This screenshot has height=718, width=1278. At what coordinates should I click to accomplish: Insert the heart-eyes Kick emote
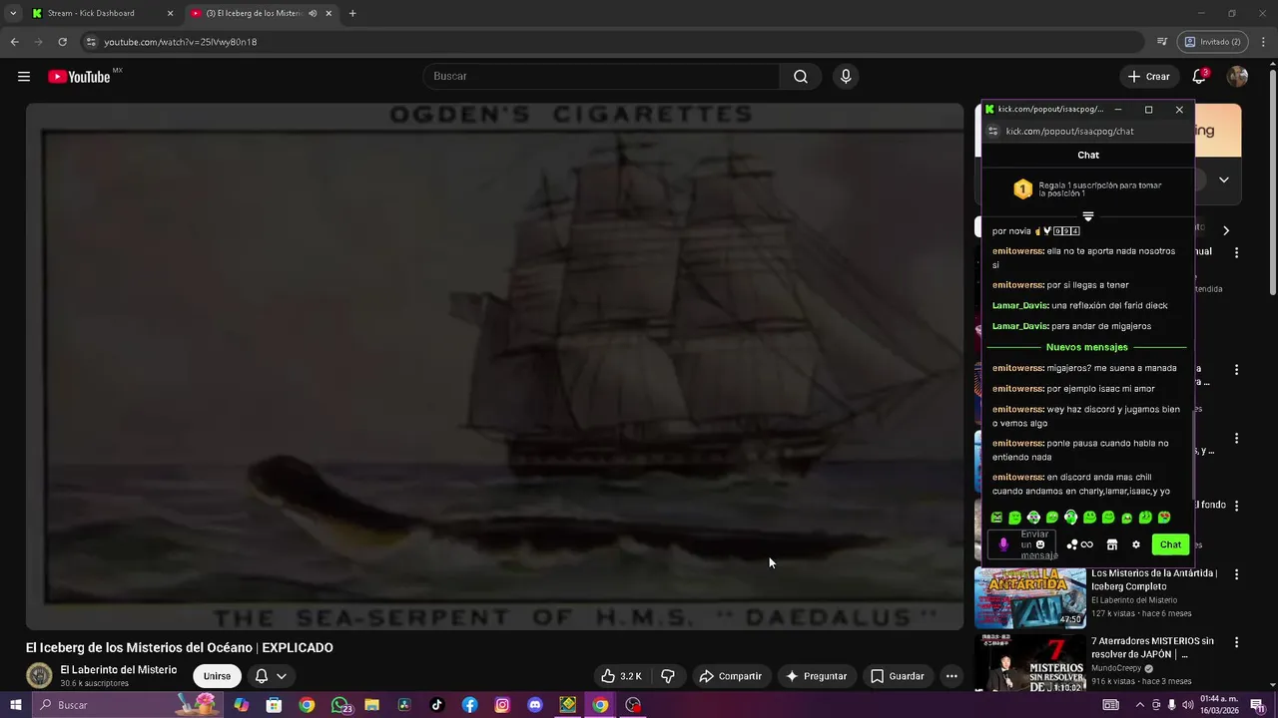(x=1164, y=518)
